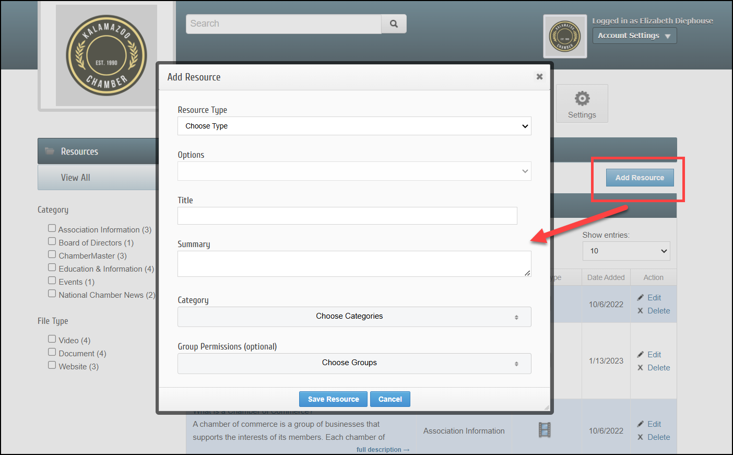Image resolution: width=733 pixels, height=455 pixels.
Task: Filter by Website file type
Action: (x=52, y=365)
